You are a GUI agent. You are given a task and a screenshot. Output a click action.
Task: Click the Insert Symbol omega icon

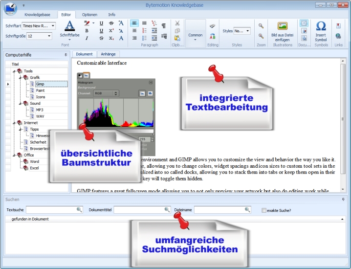321,27
